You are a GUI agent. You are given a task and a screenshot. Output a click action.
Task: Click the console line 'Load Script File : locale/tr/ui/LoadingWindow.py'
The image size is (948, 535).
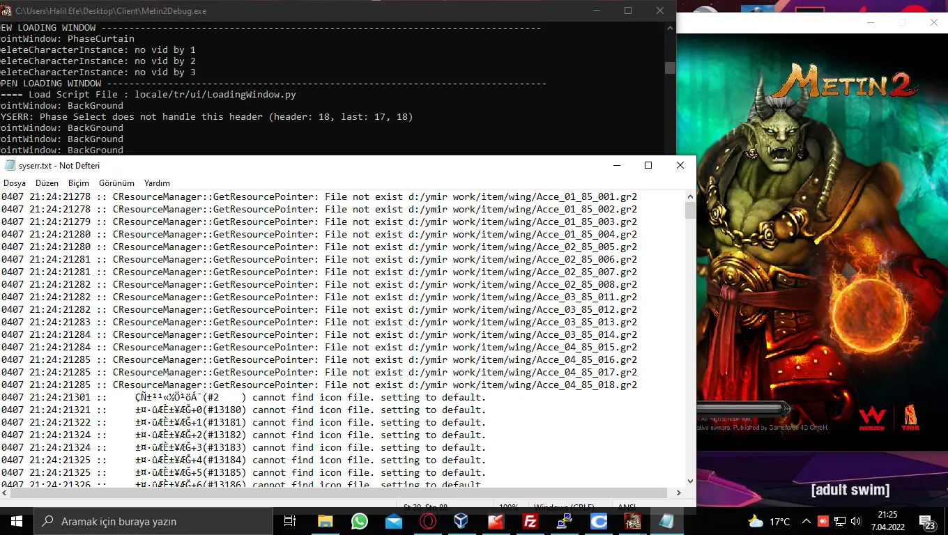click(148, 94)
